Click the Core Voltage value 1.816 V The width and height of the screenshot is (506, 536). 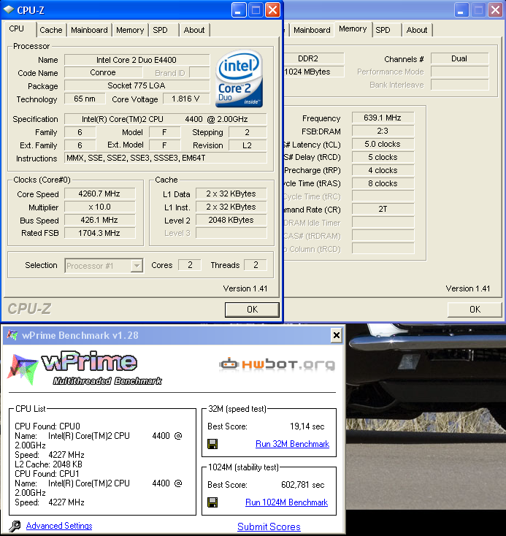pyautogui.click(x=185, y=99)
